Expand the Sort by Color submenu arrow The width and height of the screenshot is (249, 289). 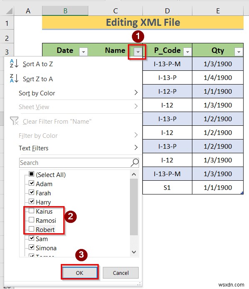[136, 92]
